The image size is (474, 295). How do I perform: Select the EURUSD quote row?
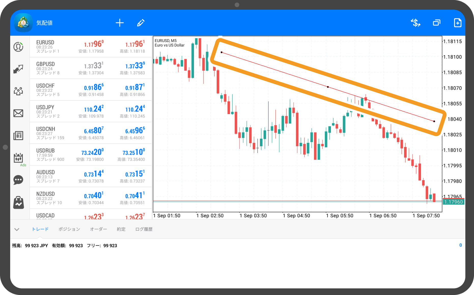91,46
